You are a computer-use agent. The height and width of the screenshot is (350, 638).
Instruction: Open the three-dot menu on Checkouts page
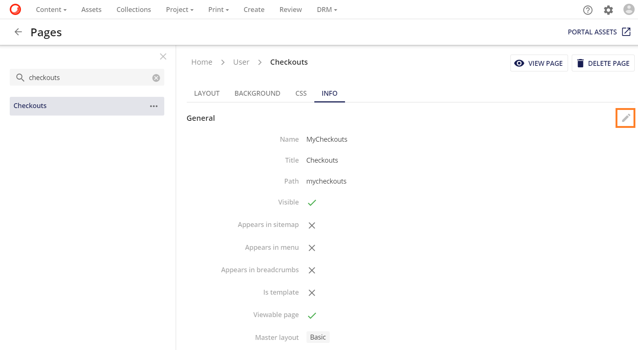(x=154, y=106)
